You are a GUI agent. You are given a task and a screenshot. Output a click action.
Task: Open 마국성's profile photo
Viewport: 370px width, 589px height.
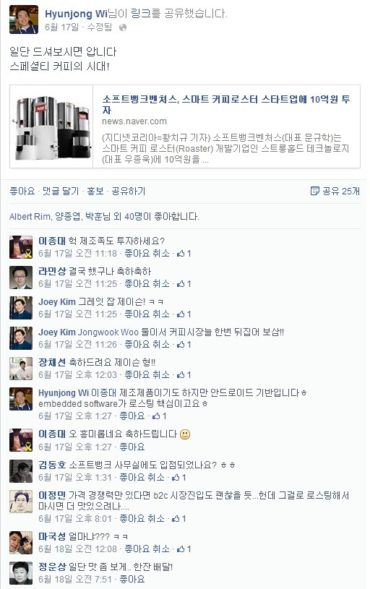[21, 543]
